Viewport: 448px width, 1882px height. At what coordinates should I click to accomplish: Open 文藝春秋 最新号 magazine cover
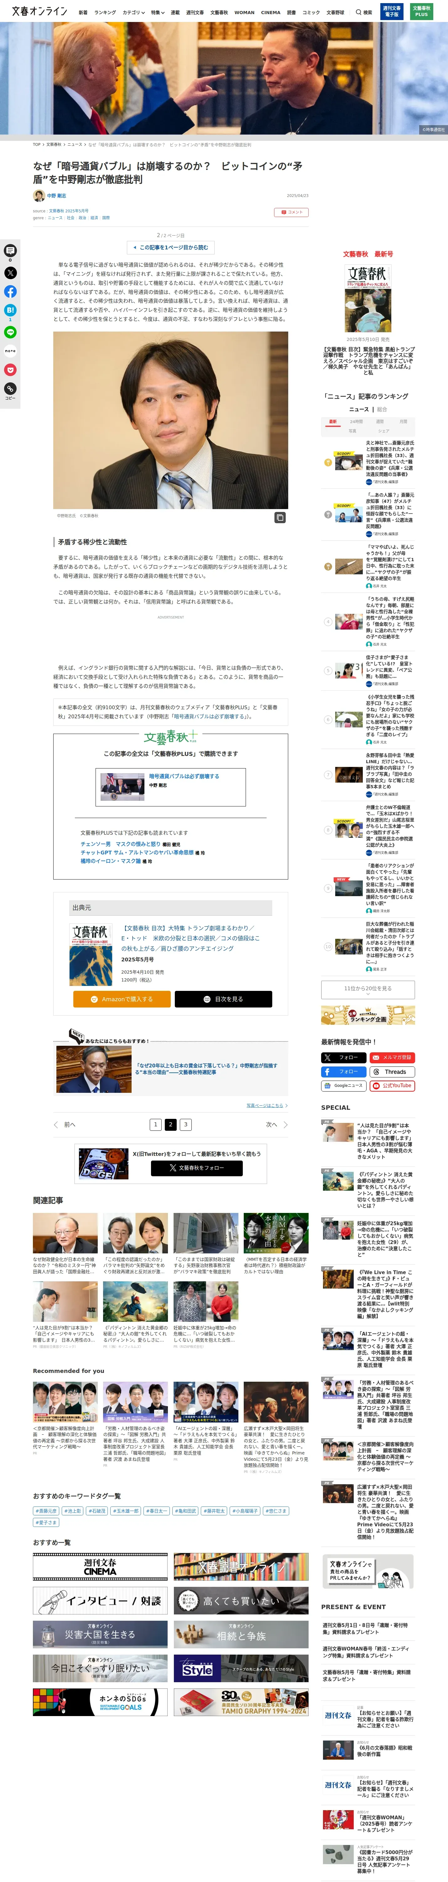(368, 298)
